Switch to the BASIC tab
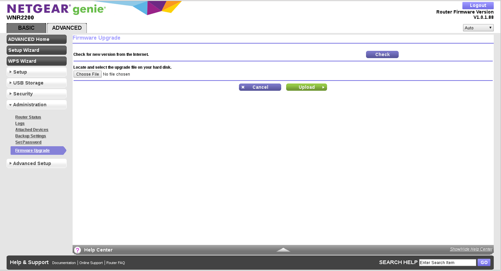 (26, 28)
